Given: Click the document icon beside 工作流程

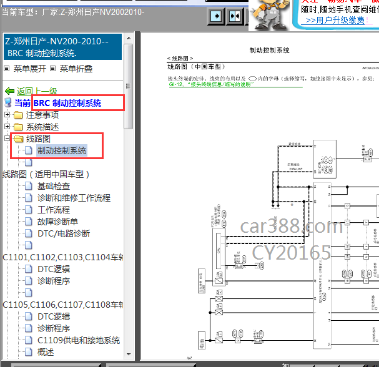Looking at the screenshot, I should (29, 210).
